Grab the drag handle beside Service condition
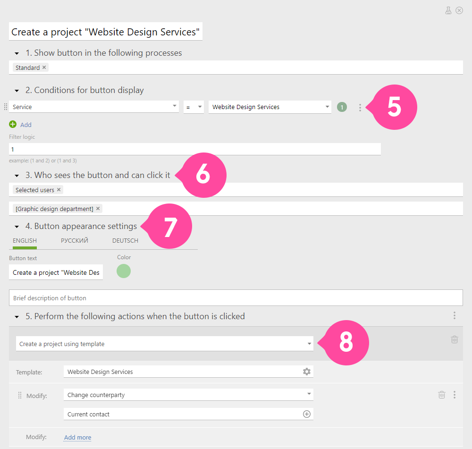 (x=5, y=107)
